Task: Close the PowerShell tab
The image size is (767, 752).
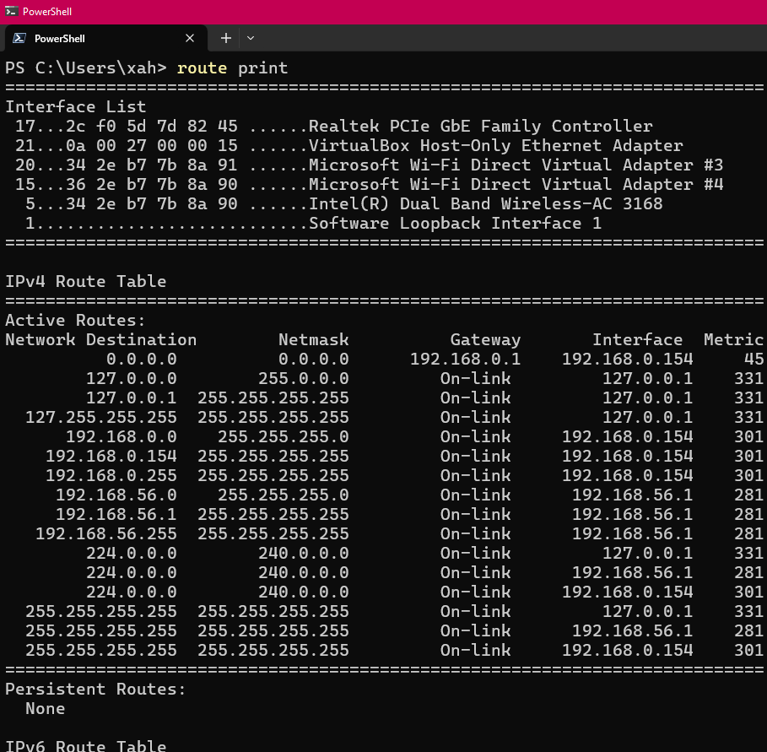Action: pos(190,38)
